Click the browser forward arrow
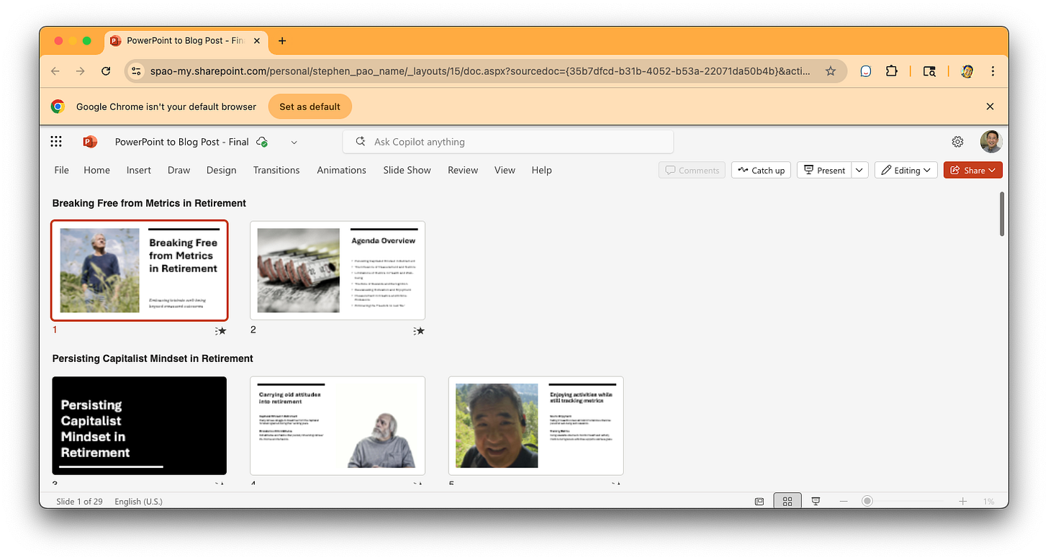1048x560 pixels. pyautogui.click(x=81, y=71)
